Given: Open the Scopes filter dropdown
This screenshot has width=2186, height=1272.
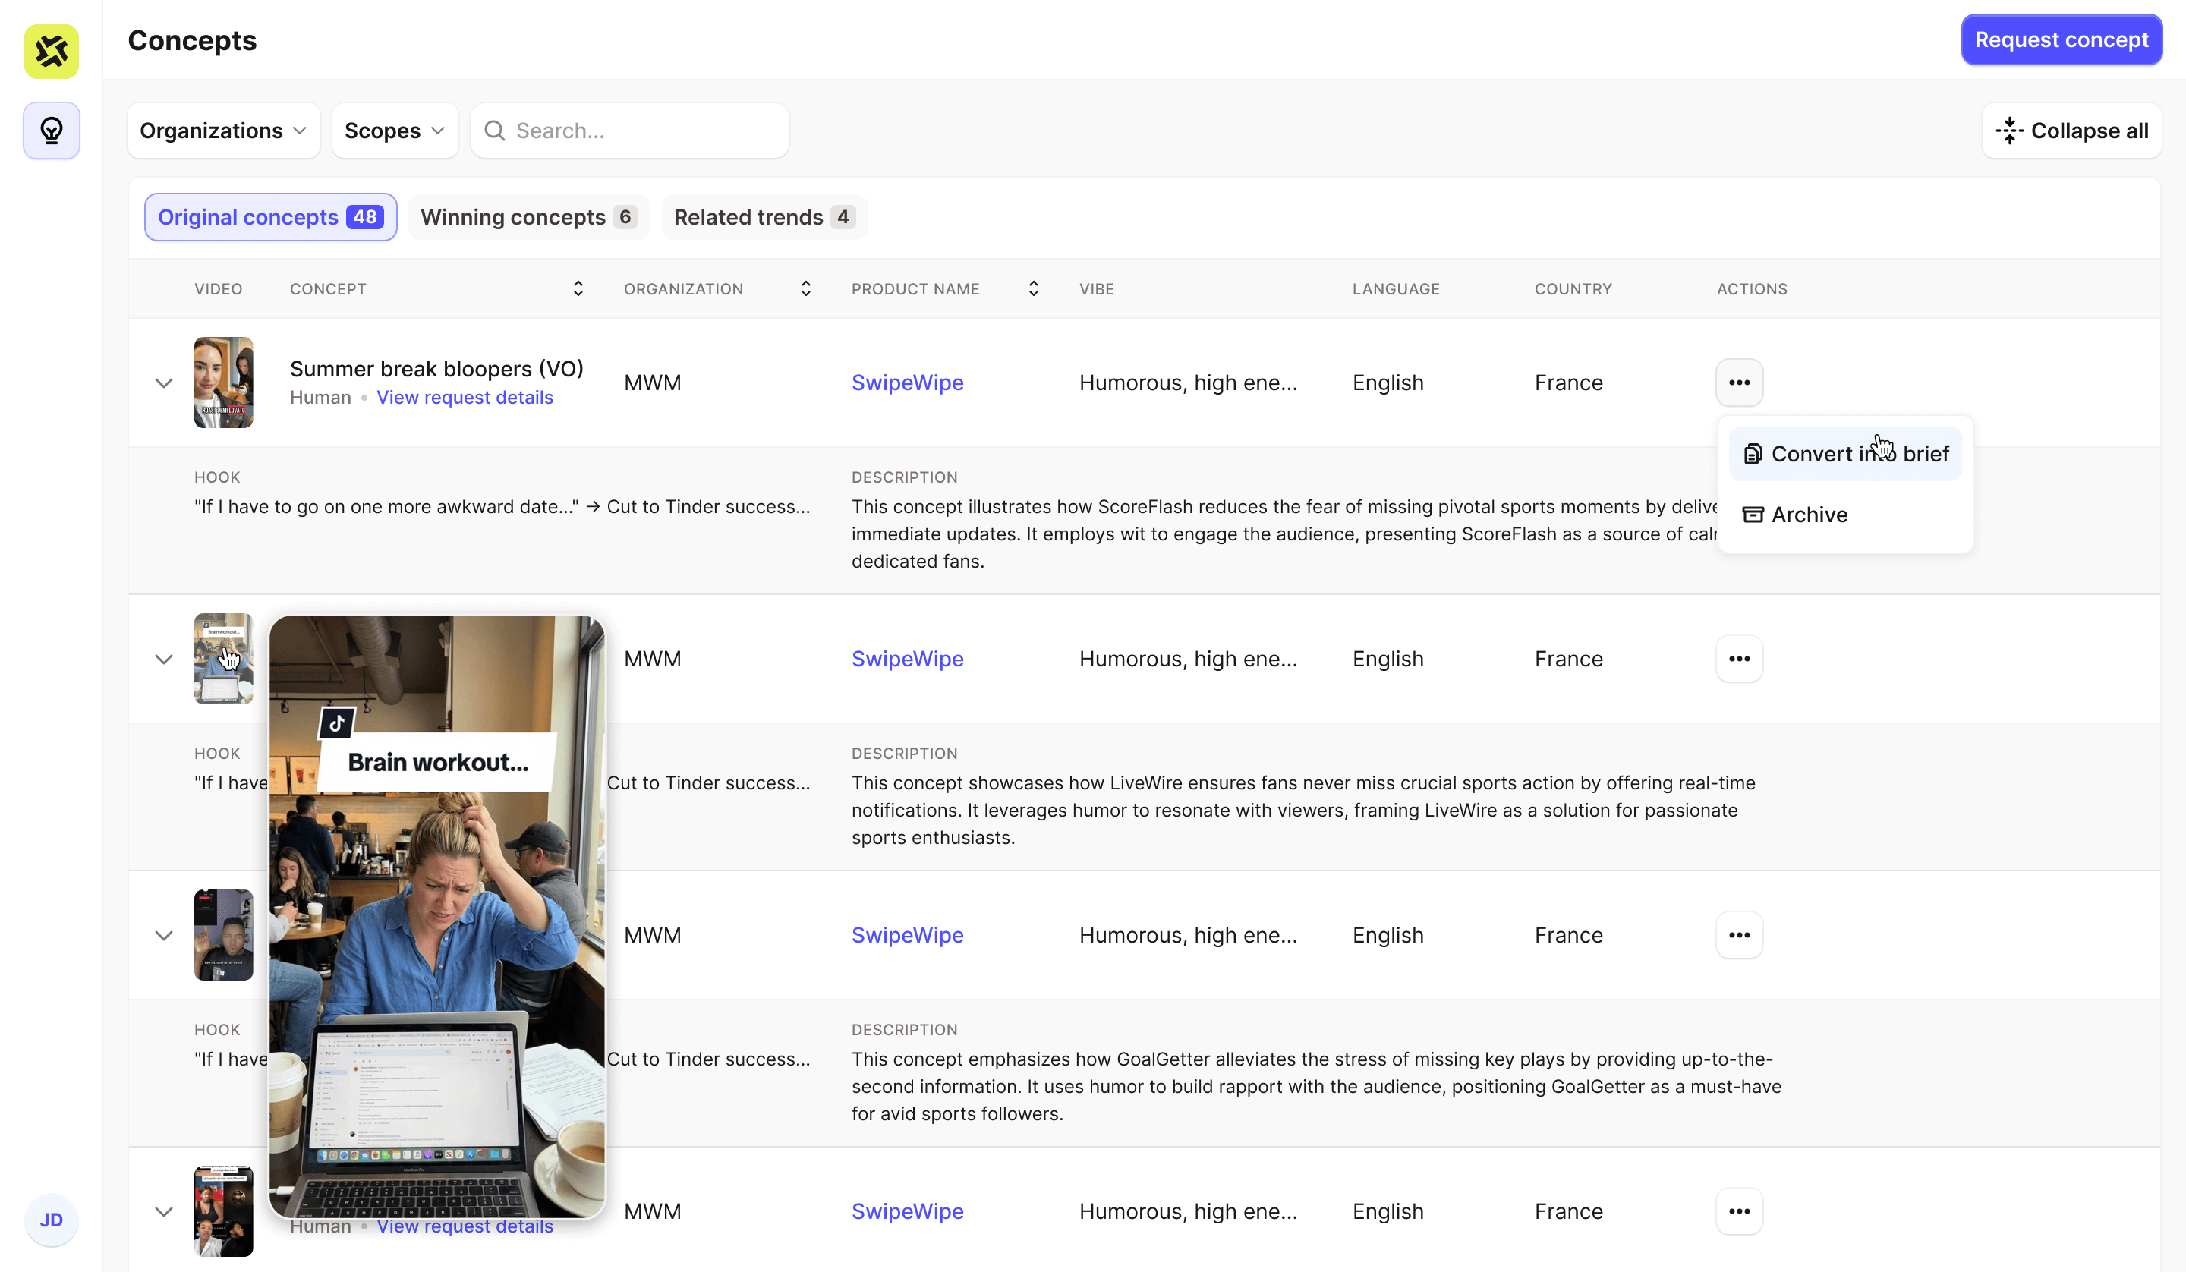Looking at the screenshot, I should (394, 130).
